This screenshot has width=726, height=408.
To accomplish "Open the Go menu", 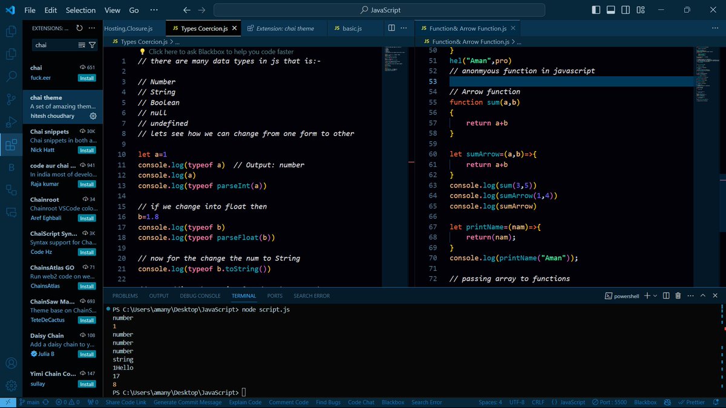I will 134,10.
